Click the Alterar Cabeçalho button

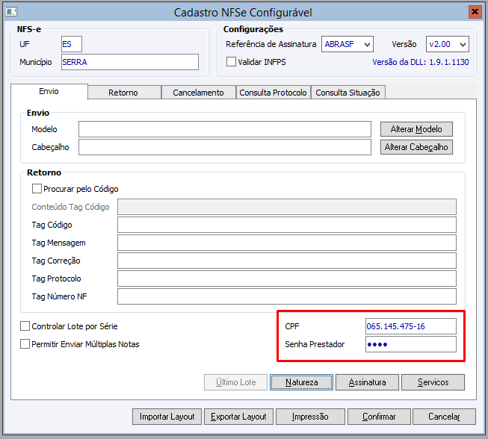416,147
